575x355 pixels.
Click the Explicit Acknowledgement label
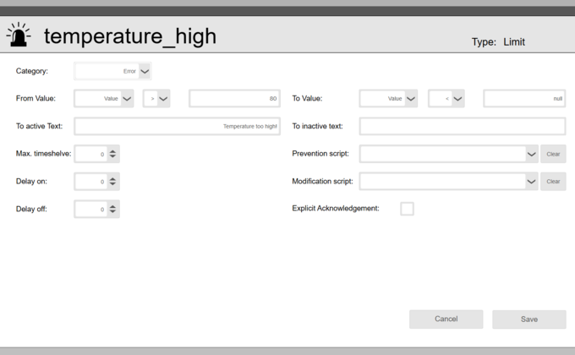point(336,208)
